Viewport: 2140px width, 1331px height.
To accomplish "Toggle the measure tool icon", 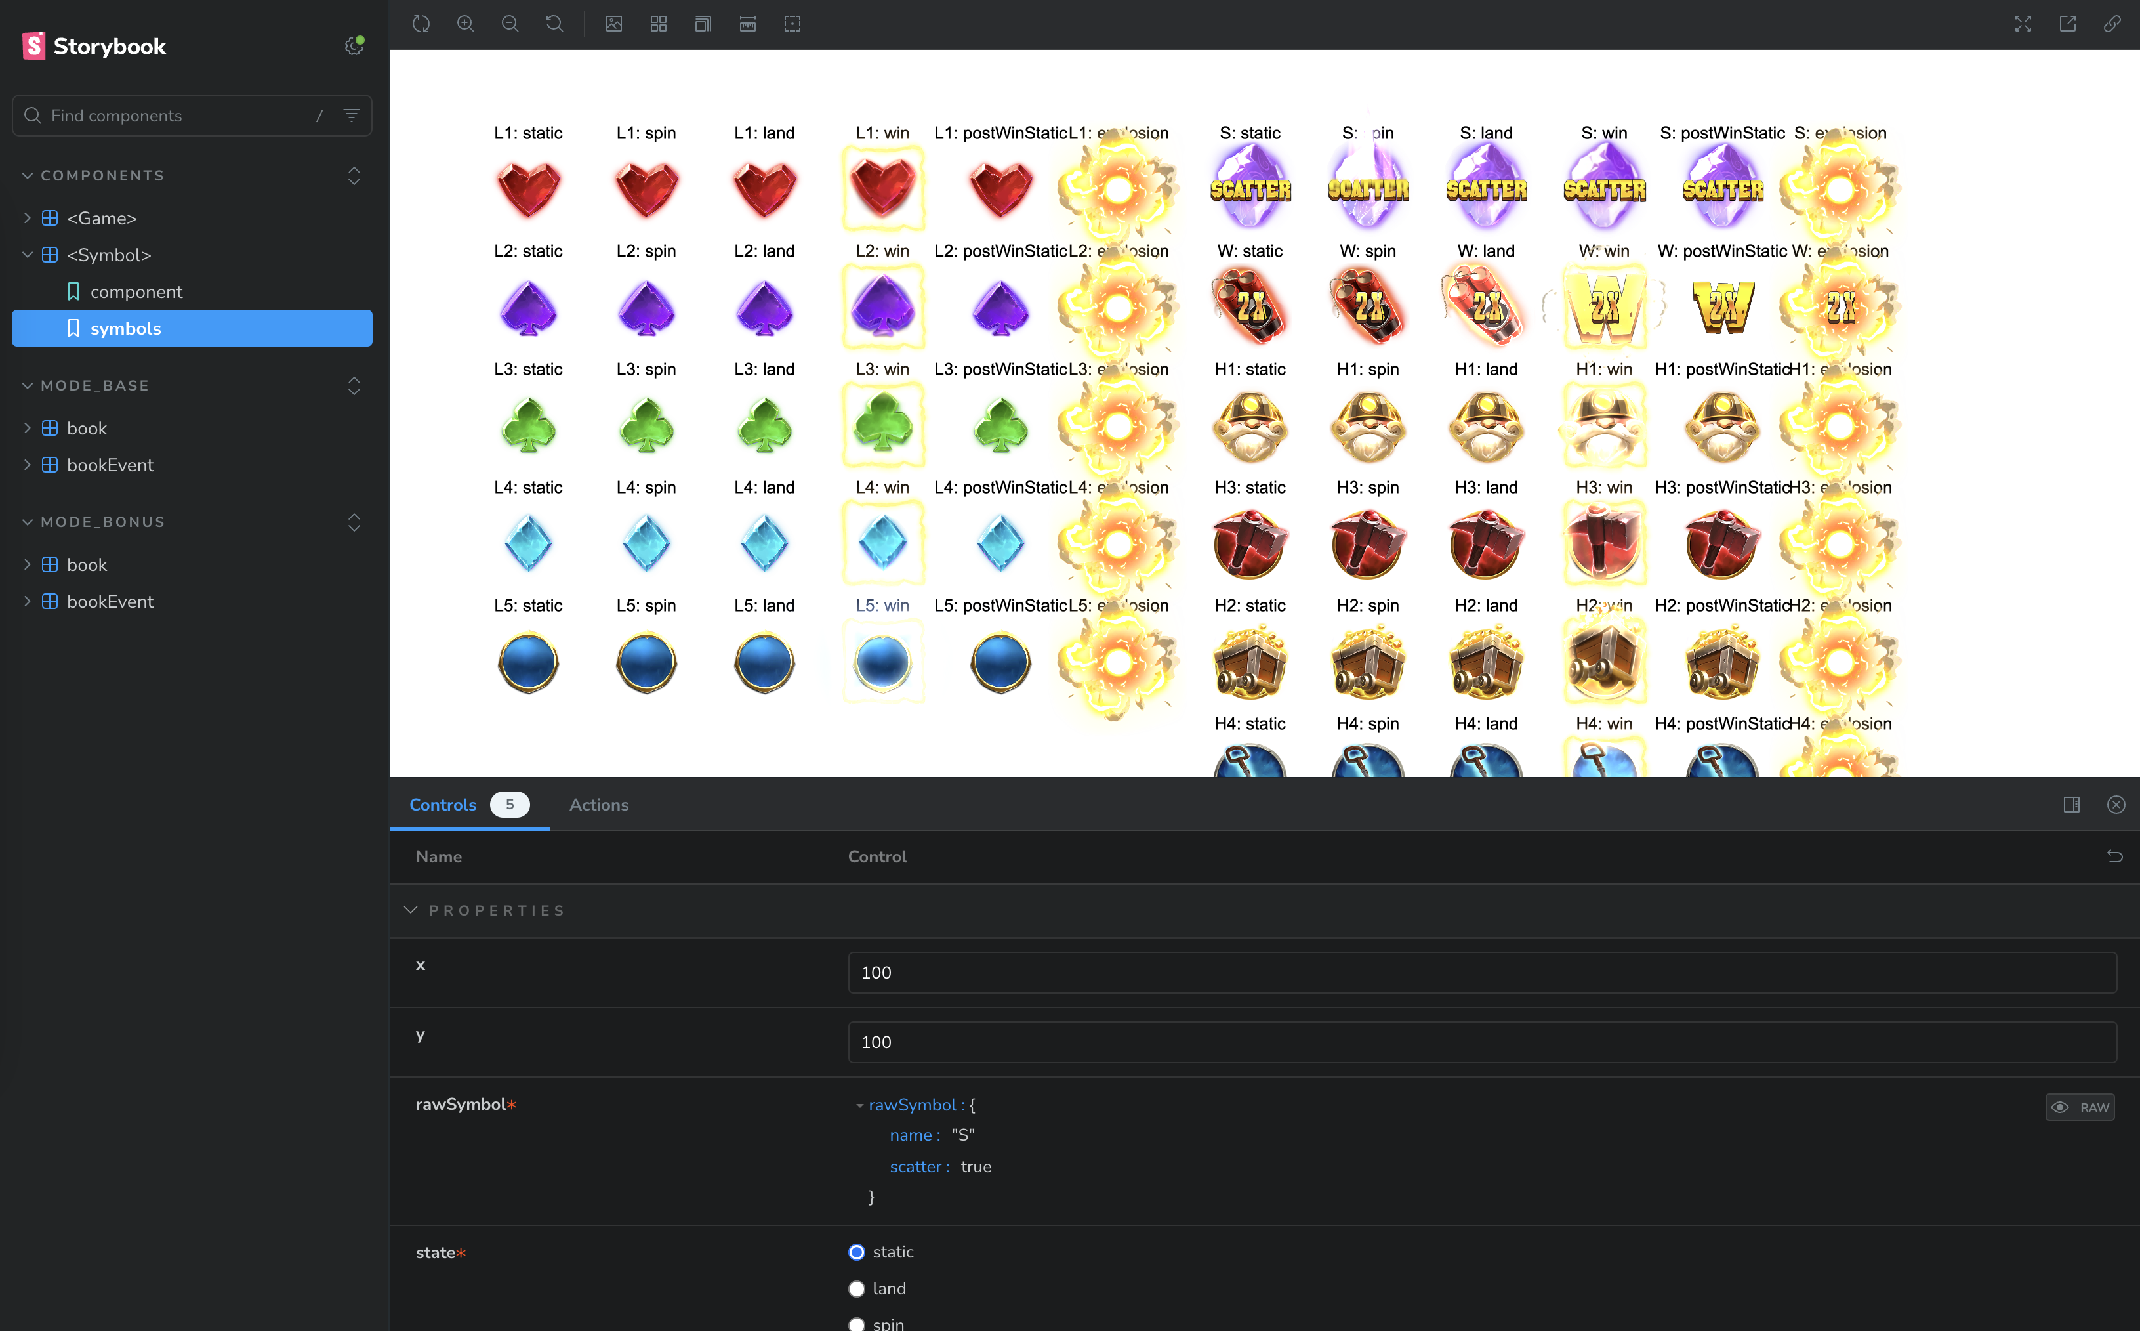I will click(x=747, y=24).
